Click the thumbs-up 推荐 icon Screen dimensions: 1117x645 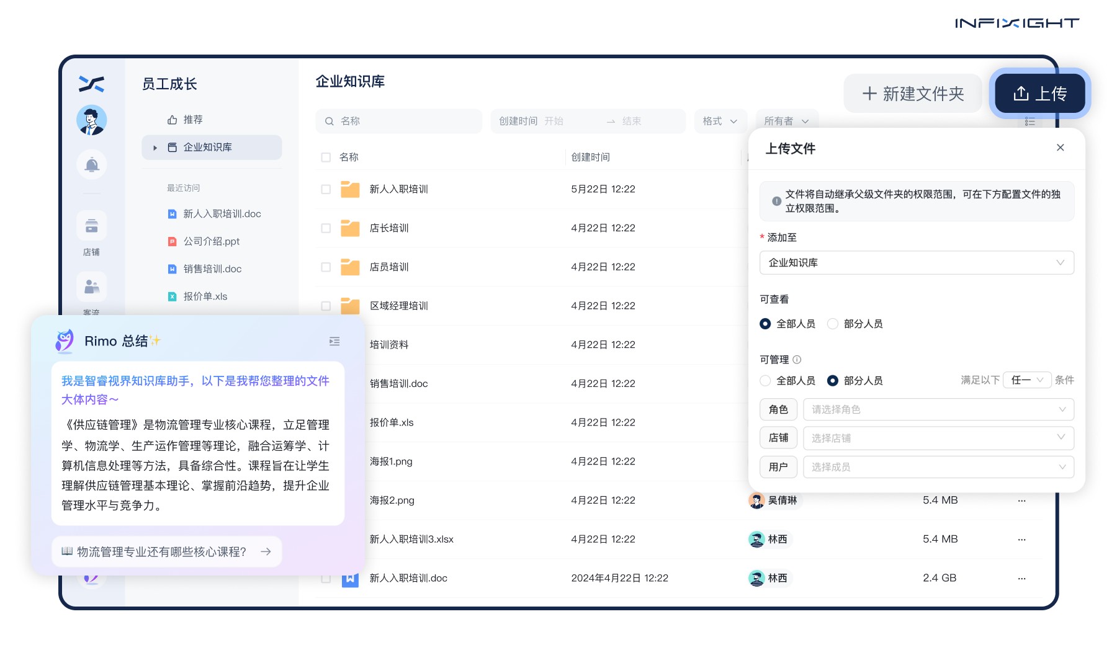[173, 120]
